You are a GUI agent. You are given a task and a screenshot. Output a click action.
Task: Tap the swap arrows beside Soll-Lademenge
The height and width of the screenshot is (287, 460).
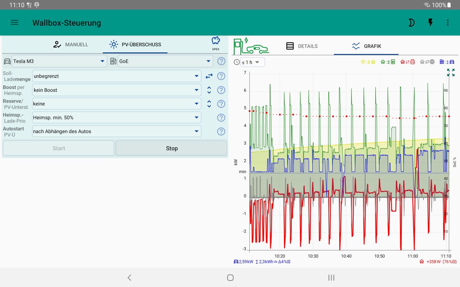tap(209, 76)
